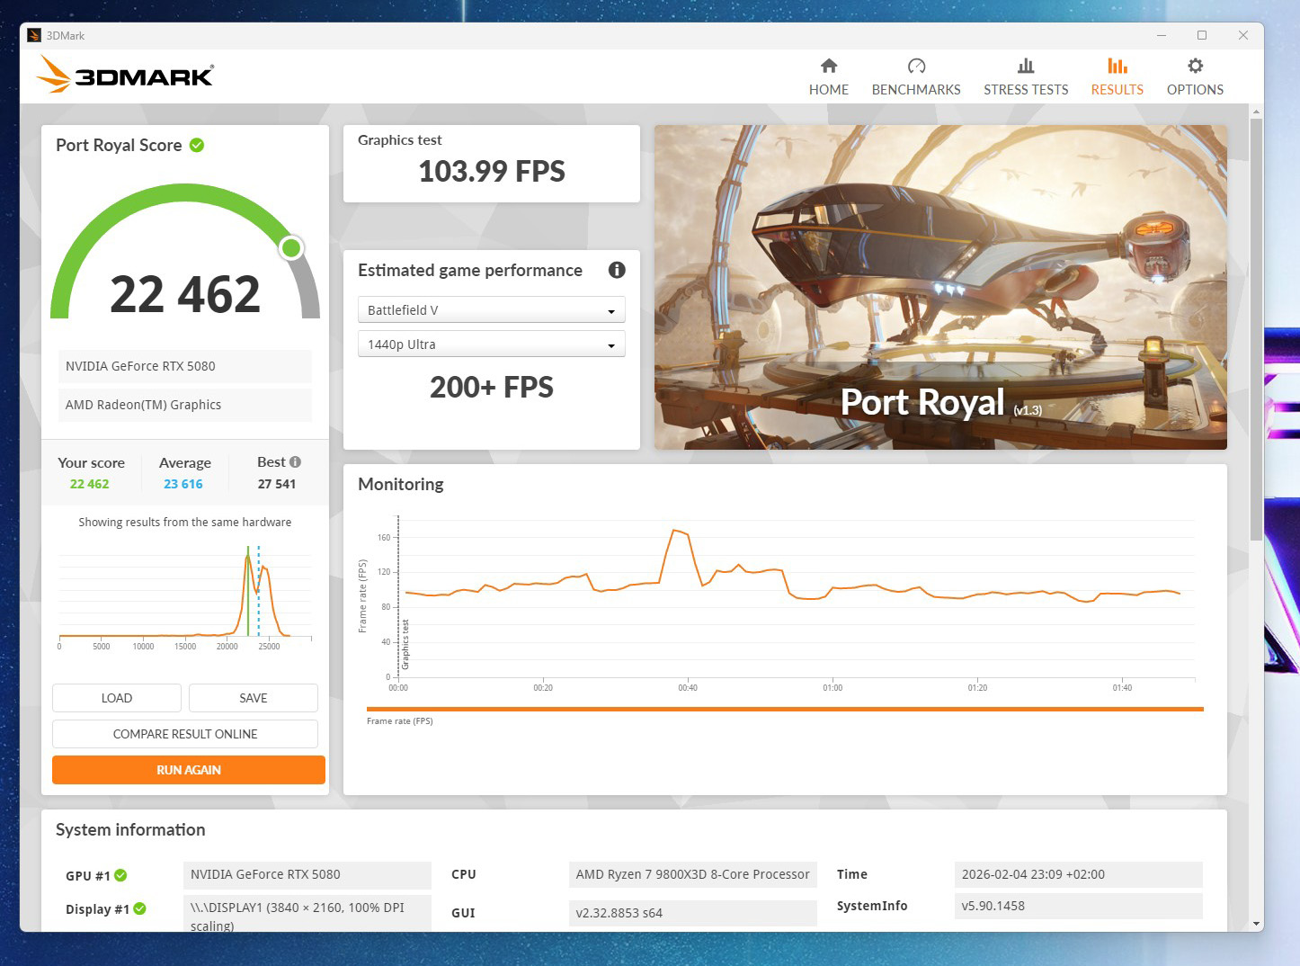The width and height of the screenshot is (1300, 966).
Task: Click the info icon next to Best
Action: click(295, 461)
